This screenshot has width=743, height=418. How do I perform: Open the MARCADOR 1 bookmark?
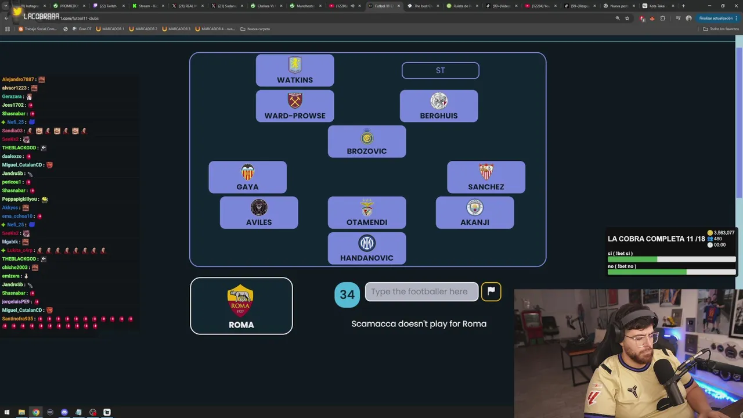point(110,28)
